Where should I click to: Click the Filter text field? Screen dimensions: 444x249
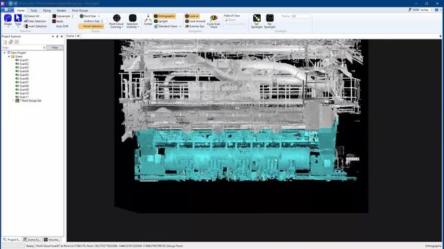pyautogui.click(x=24, y=48)
